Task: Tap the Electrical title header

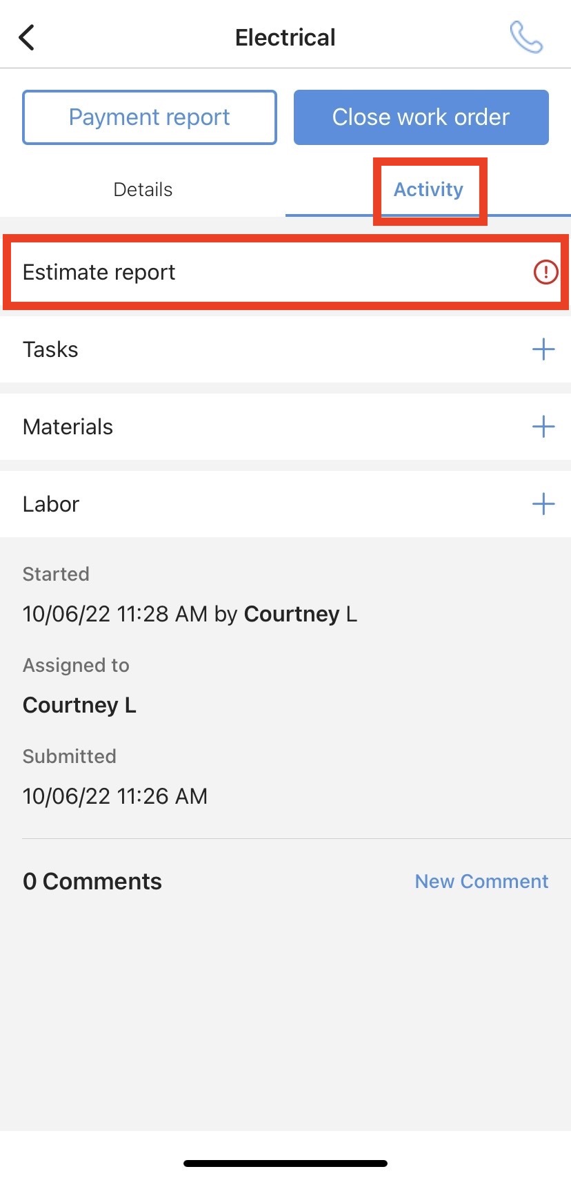Action: click(285, 37)
